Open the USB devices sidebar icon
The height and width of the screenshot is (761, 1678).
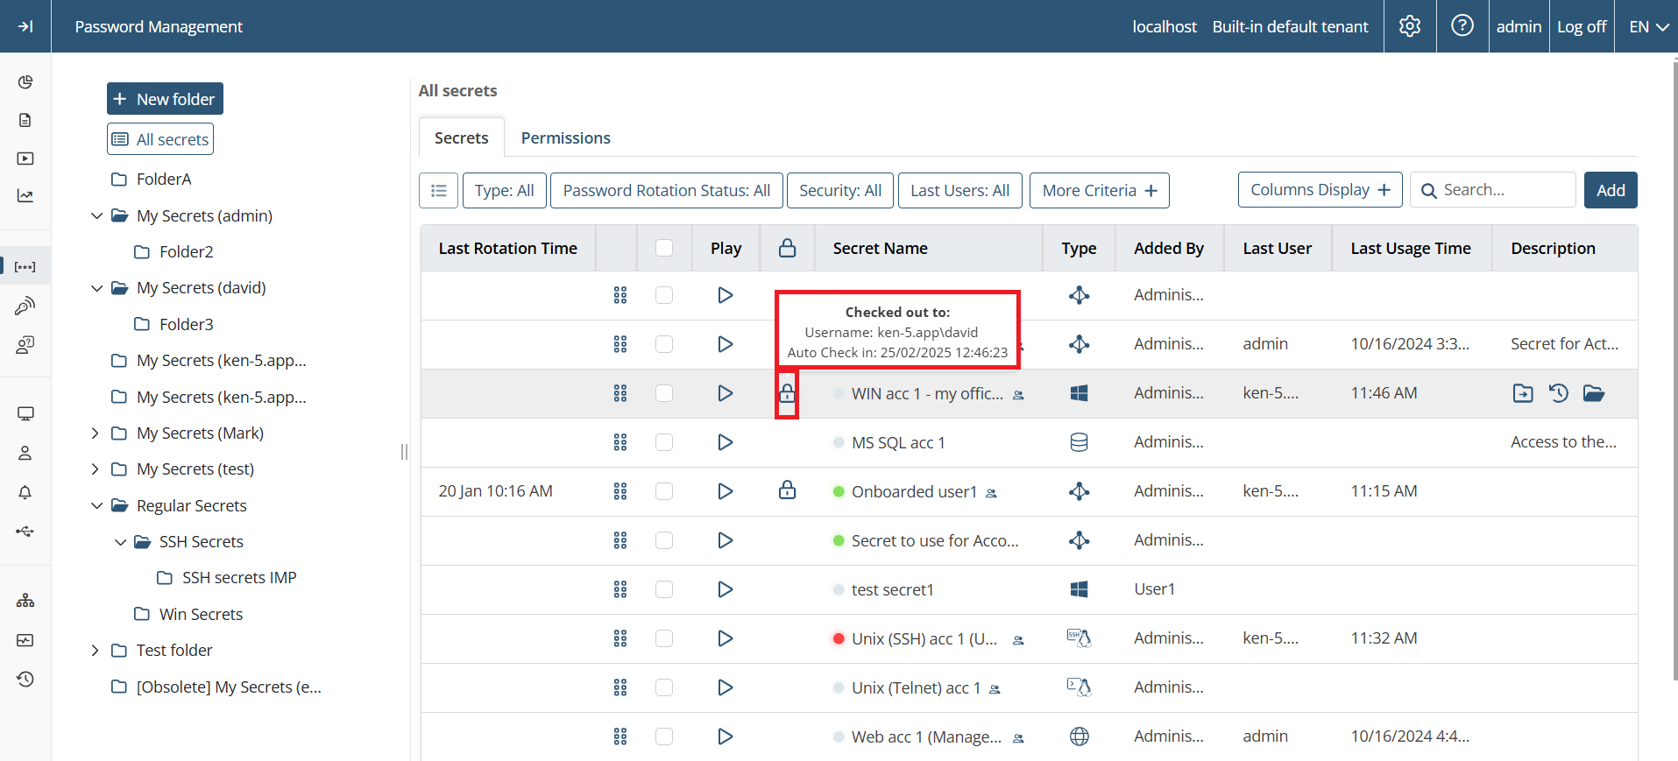click(25, 531)
